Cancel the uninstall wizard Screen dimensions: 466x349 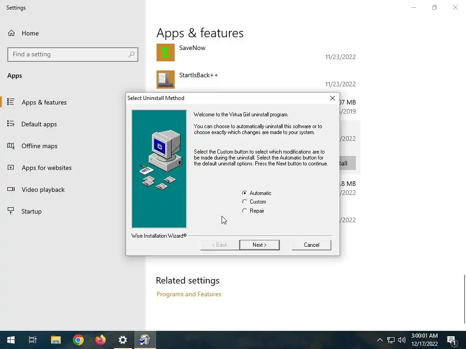tap(311, 245)
